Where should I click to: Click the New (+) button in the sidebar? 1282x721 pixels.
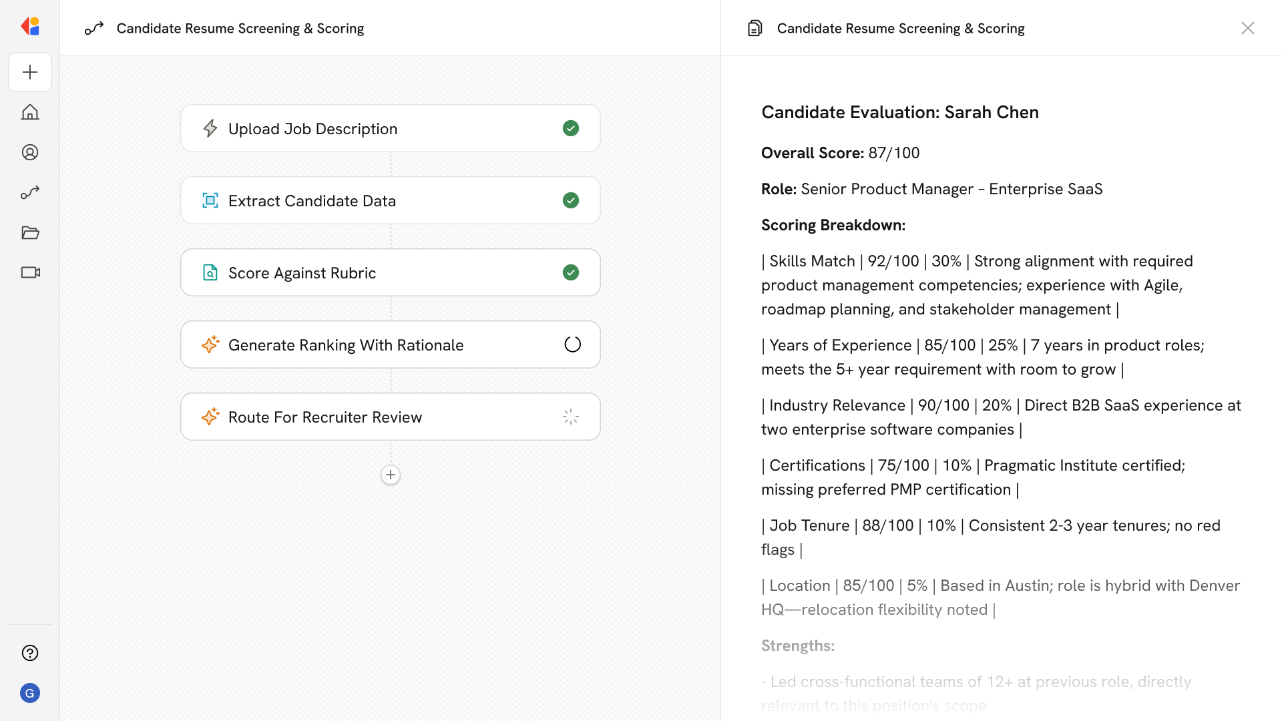tap(30, 72)
